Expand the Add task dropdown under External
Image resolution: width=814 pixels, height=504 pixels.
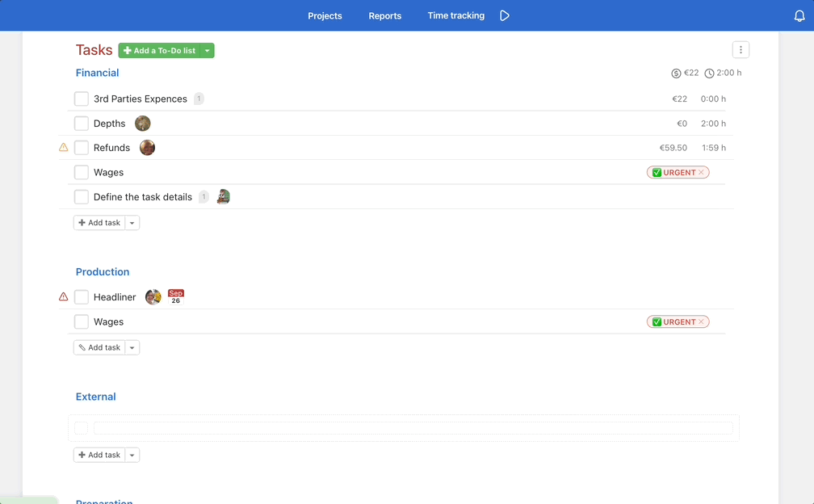click(132, 456)
